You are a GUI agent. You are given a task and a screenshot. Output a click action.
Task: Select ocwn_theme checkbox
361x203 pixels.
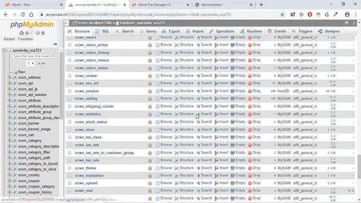point(69,168)
